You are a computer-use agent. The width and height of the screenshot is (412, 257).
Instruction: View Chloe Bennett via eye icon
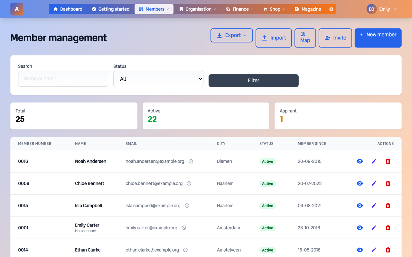click(360, 183)
